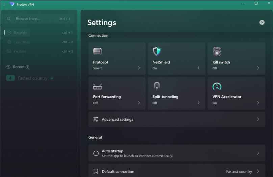Click the Off status under Split tunneling
273x177 pixels.
click(x=155, y=103)
